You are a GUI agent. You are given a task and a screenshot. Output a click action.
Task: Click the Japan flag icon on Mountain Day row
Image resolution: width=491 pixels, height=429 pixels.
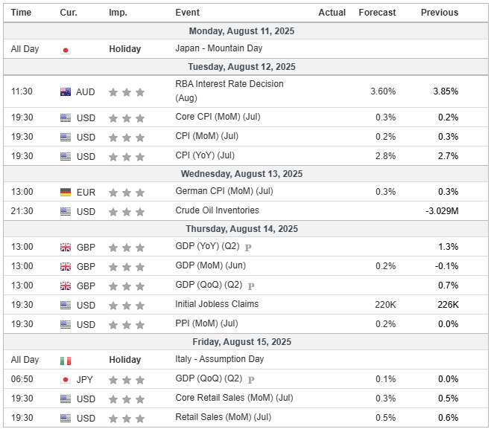tap(66, 50)
